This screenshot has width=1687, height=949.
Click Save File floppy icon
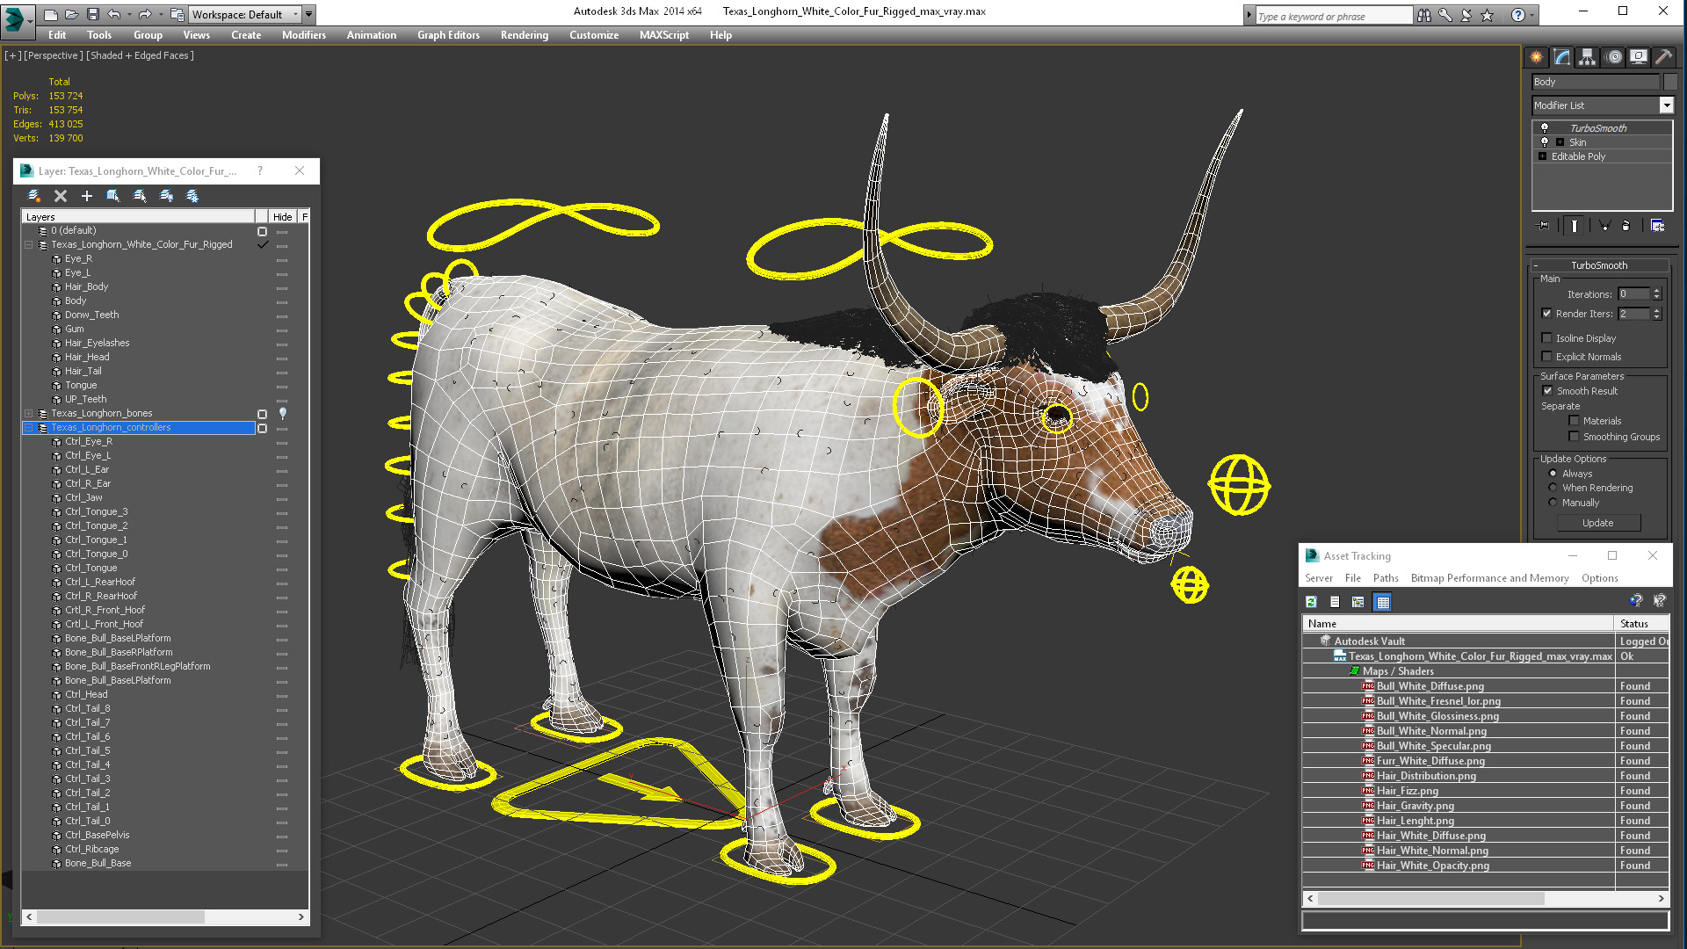[x=91, y=14]
